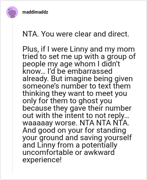This screenshot has width=147, height=180.
Task: Open maddimaddz's purple Reddit avatar
Action: click(x=12, y=12)
